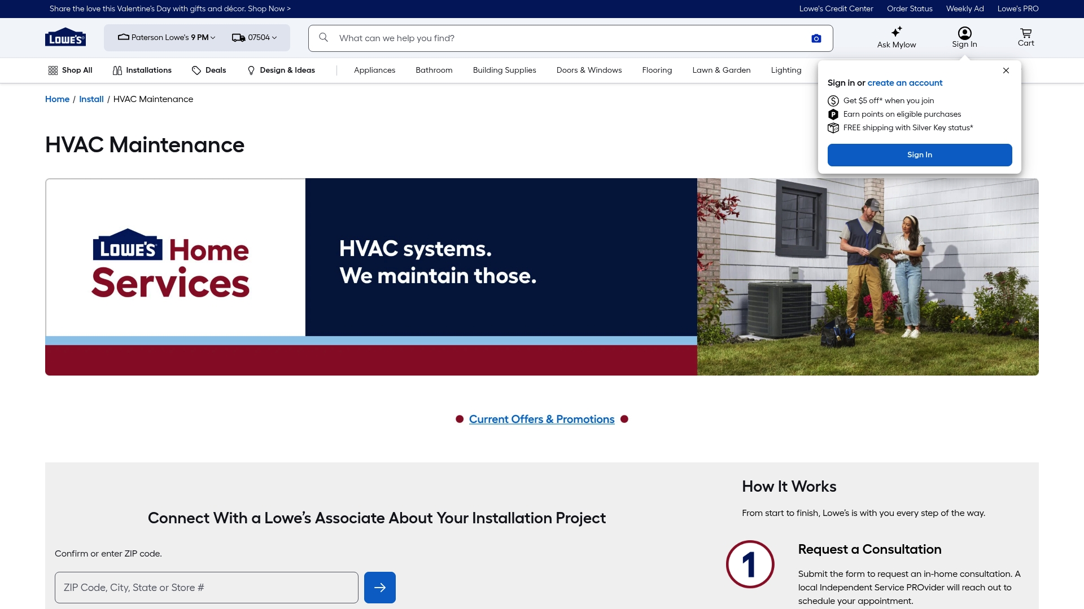Image resolution: width=1084 pixels, height=609 pixels.
Task: Click the points badge icon in popup
Action: click(833, 114)
